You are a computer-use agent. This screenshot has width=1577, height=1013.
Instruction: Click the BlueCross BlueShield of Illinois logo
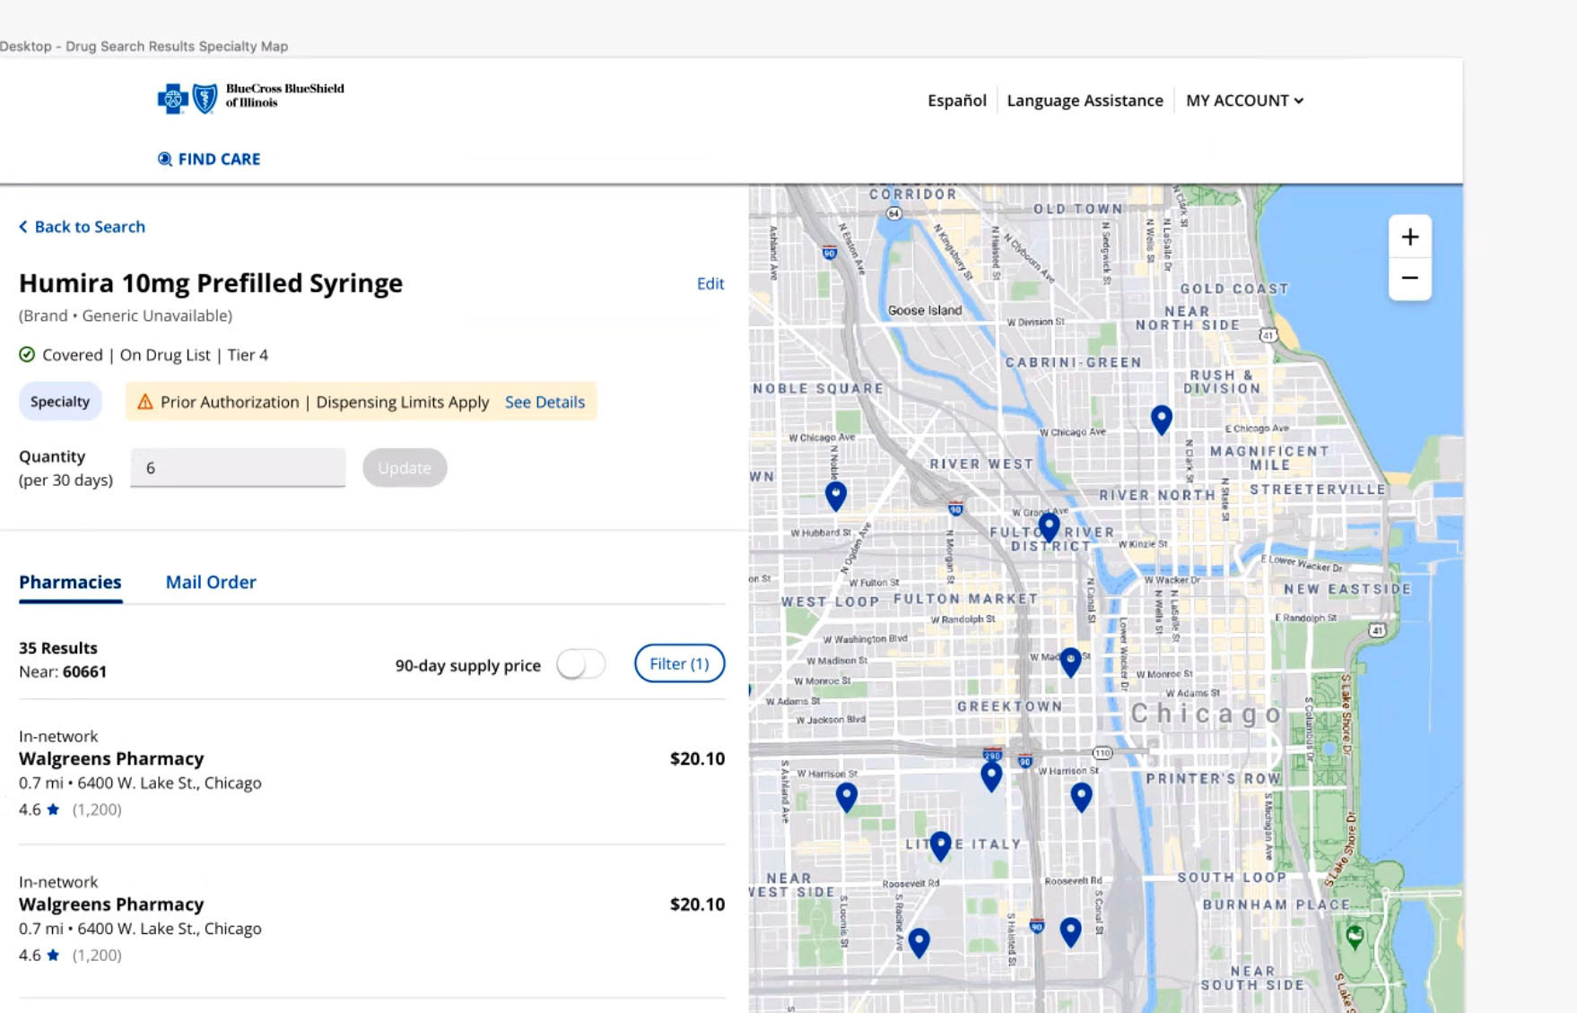tap(251, 97)
